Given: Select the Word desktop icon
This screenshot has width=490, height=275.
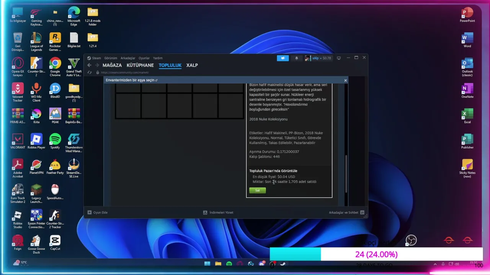Looking at the screenshot, I should click(x=467, y=40).
